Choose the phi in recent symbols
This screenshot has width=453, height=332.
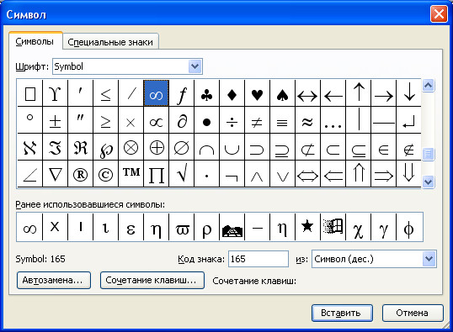[409, 227]
